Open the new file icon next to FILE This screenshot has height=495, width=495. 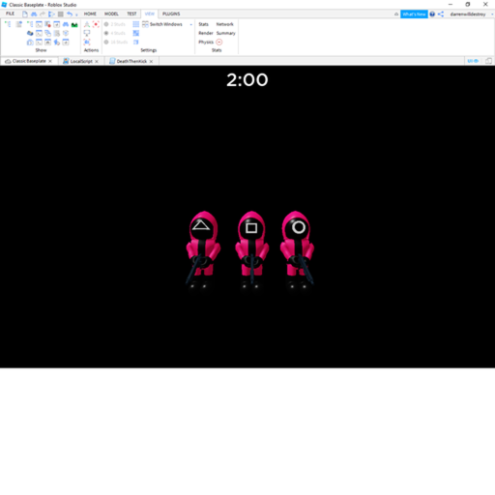click(x=25, y=14)
